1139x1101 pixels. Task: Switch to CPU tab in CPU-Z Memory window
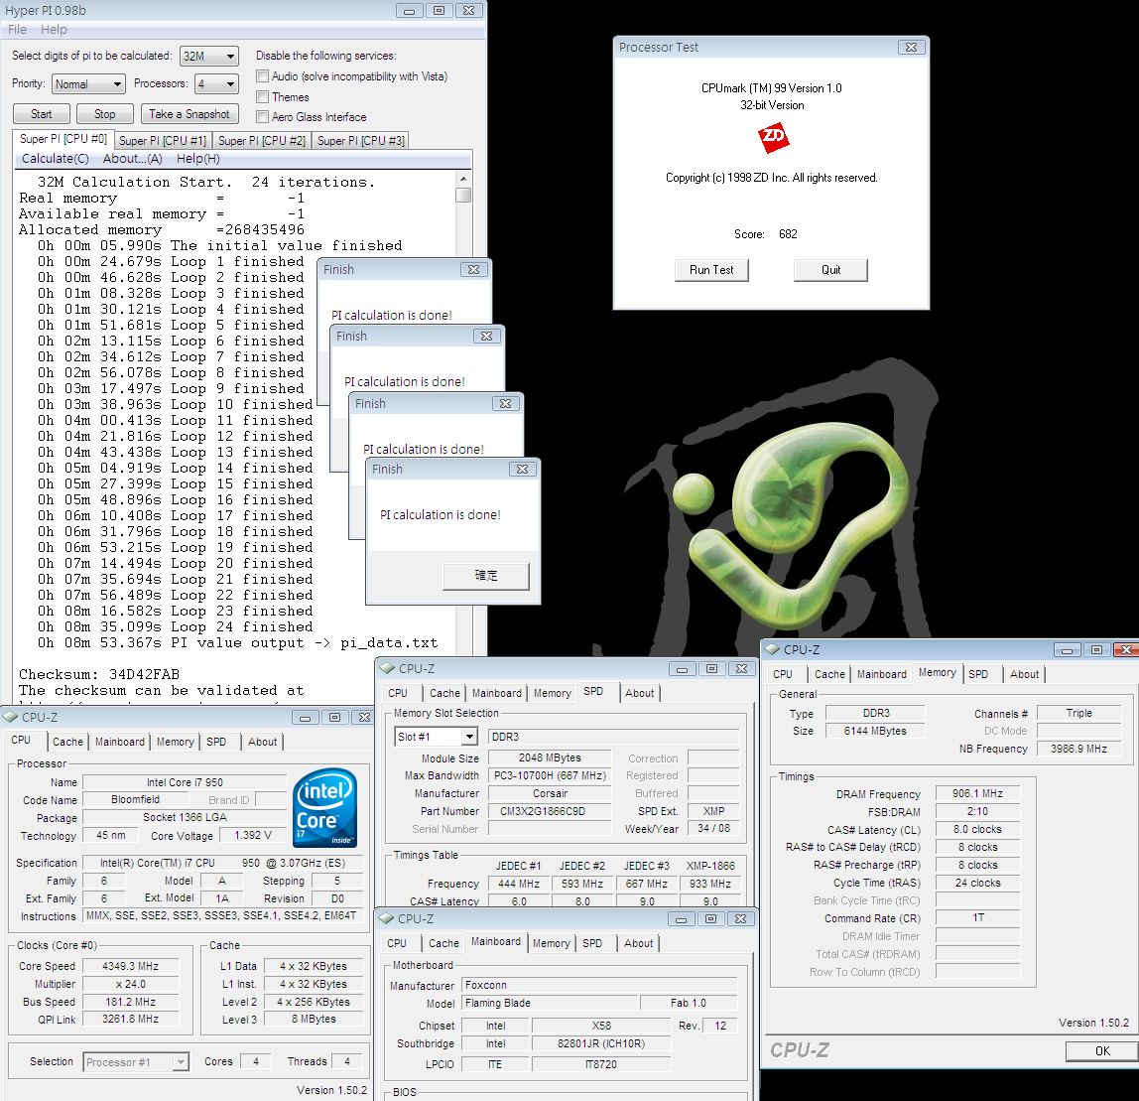(x=783, y=674)
